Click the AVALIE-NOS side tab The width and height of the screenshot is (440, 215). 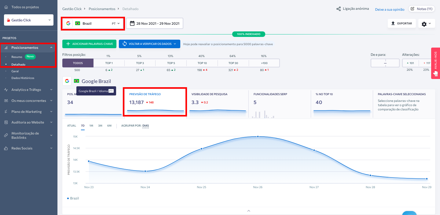pyautogui.click(x=435, y=63)
